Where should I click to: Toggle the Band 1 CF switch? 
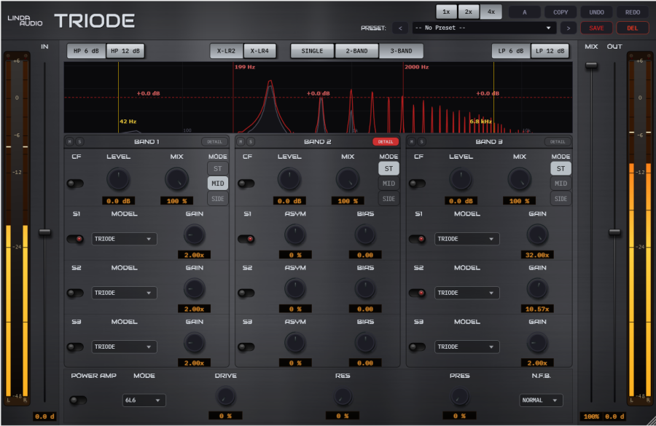pos(75,184)
